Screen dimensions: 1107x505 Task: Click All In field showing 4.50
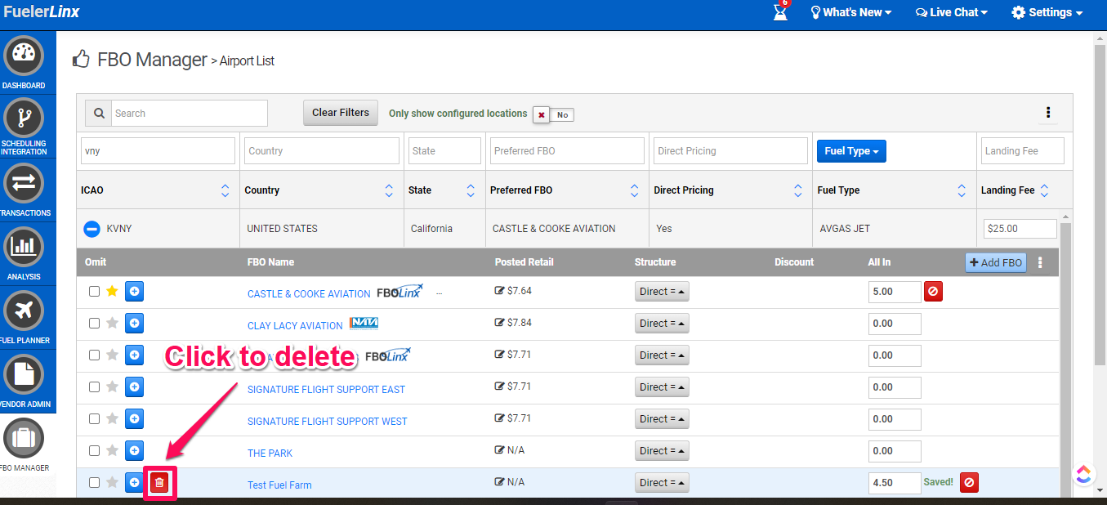pyautogui.click(x=895, y=483)
